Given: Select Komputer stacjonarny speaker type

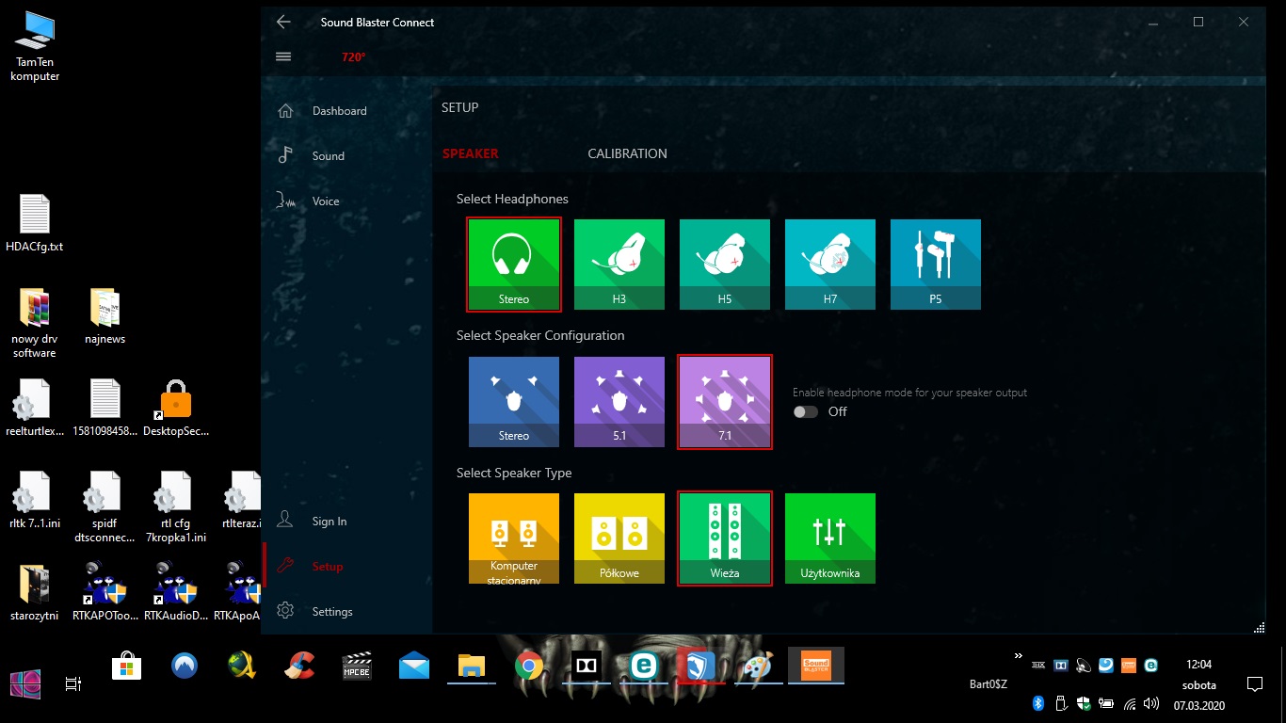Looking at the screenshot, I should (x=514, y=538).
